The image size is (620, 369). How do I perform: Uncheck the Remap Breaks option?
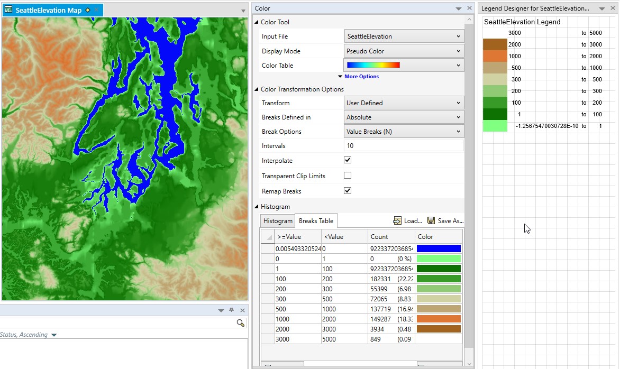pos(348,191)
